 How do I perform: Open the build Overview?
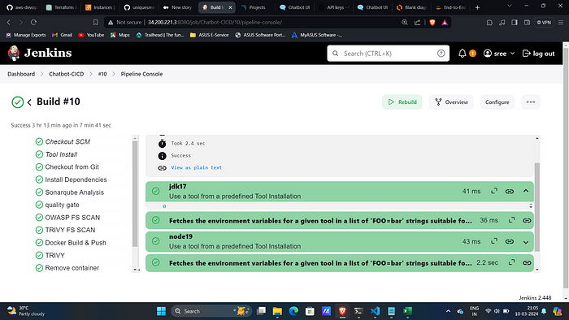pos(451,102)
